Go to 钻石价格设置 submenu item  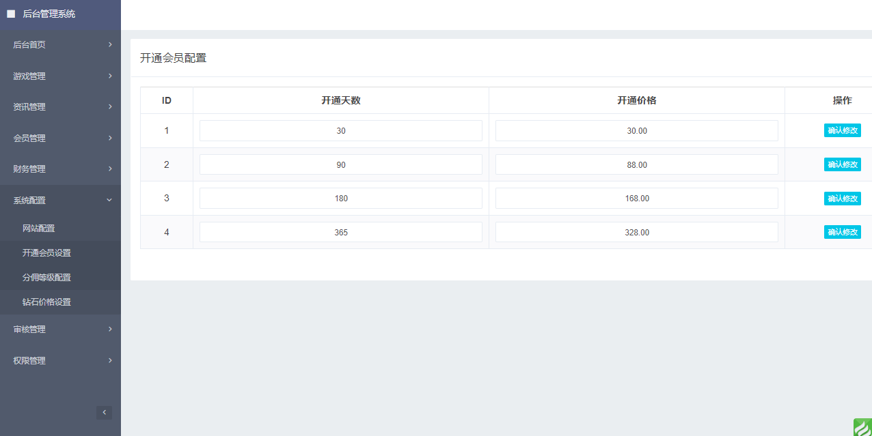(x=46, y=302)
